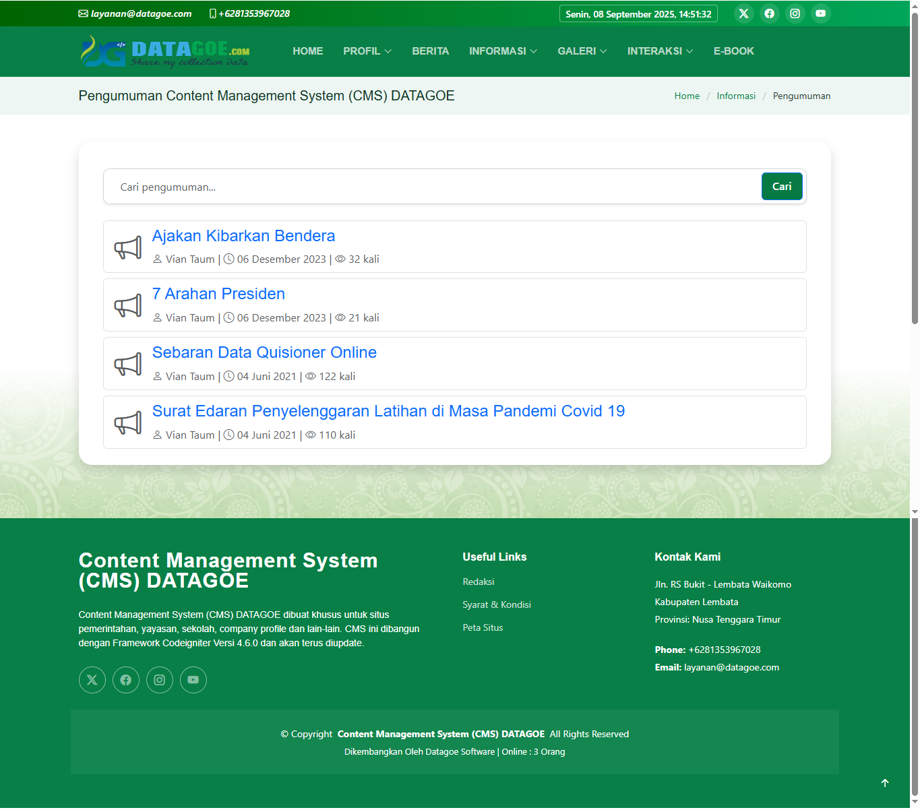This screenshot has height=812, width=920.
Task: Click the Facebook icon in top bar
Action: coord(769,13)
